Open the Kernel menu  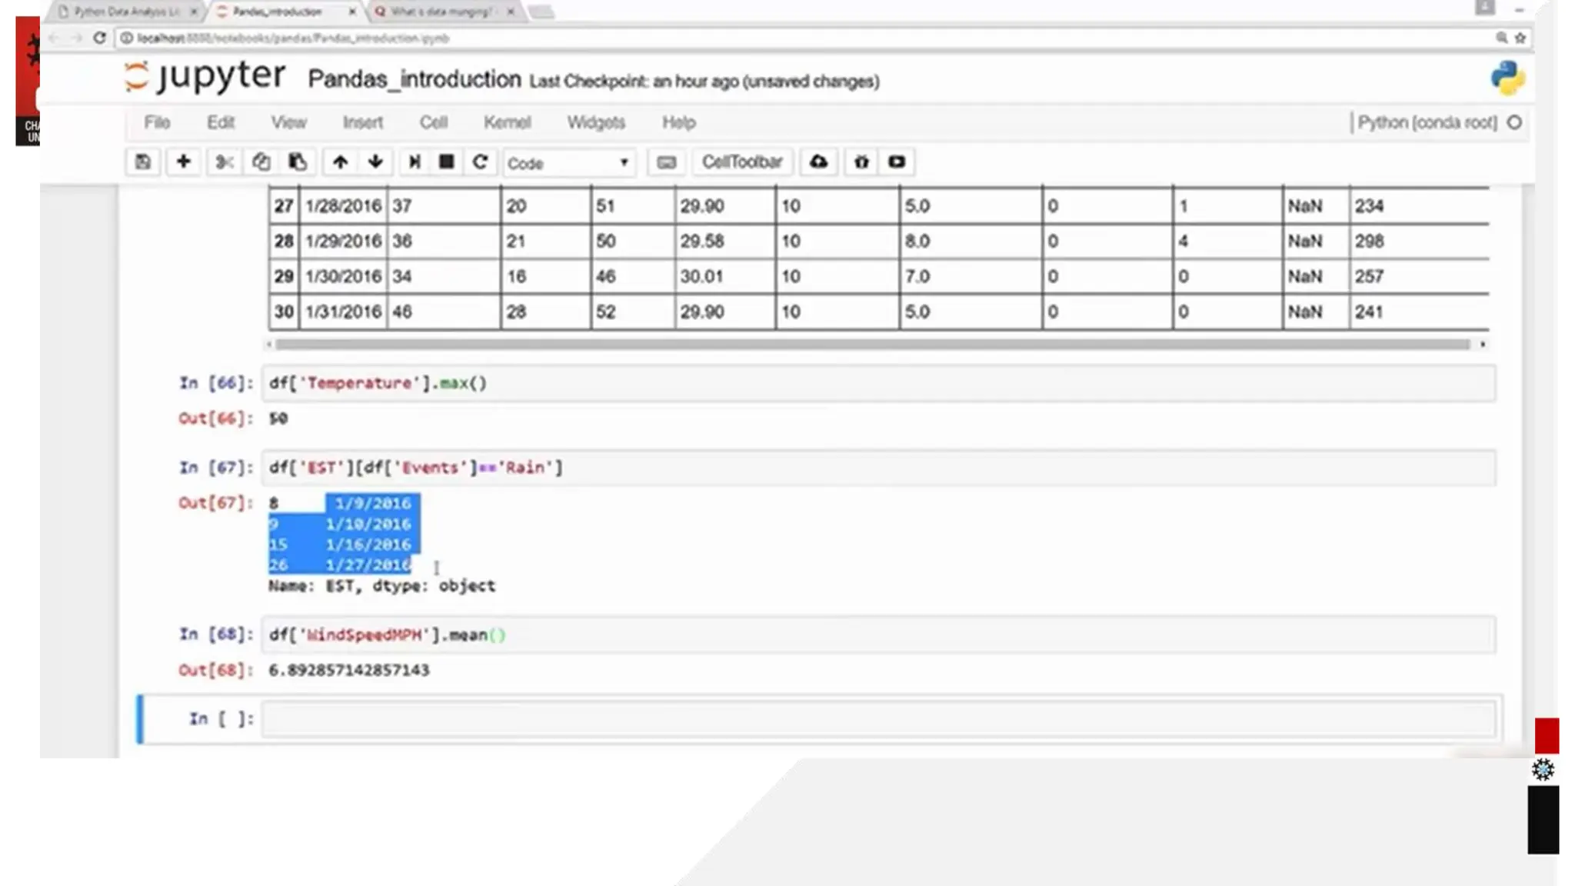507,122
